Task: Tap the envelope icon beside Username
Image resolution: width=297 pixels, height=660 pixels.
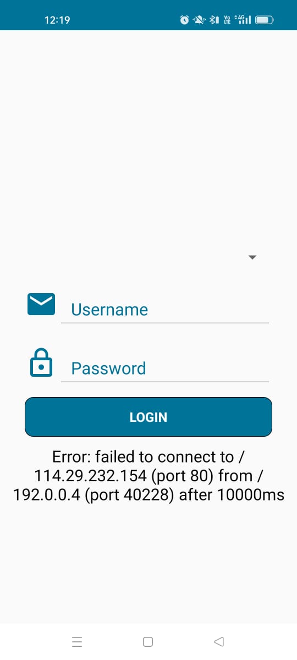Action: point(41,304)
